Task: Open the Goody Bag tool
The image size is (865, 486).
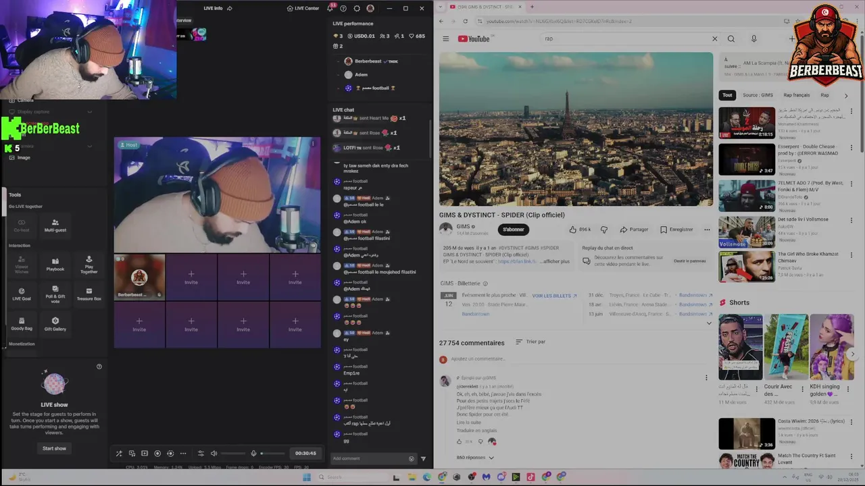Action: coord(22,324)
